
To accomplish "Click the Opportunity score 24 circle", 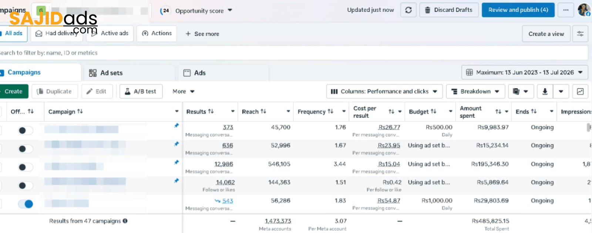I will [165, 11].
